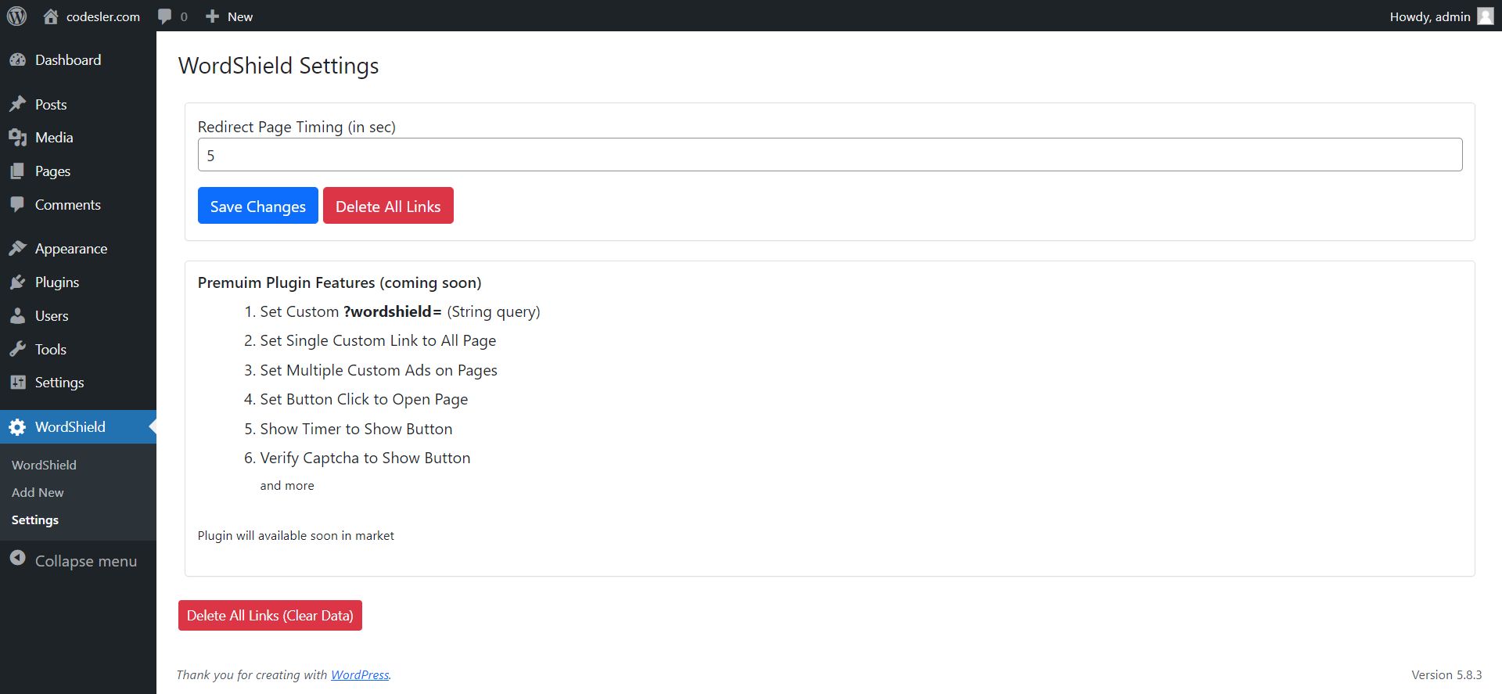Open the Posts menu

click(x=78, y=104)
